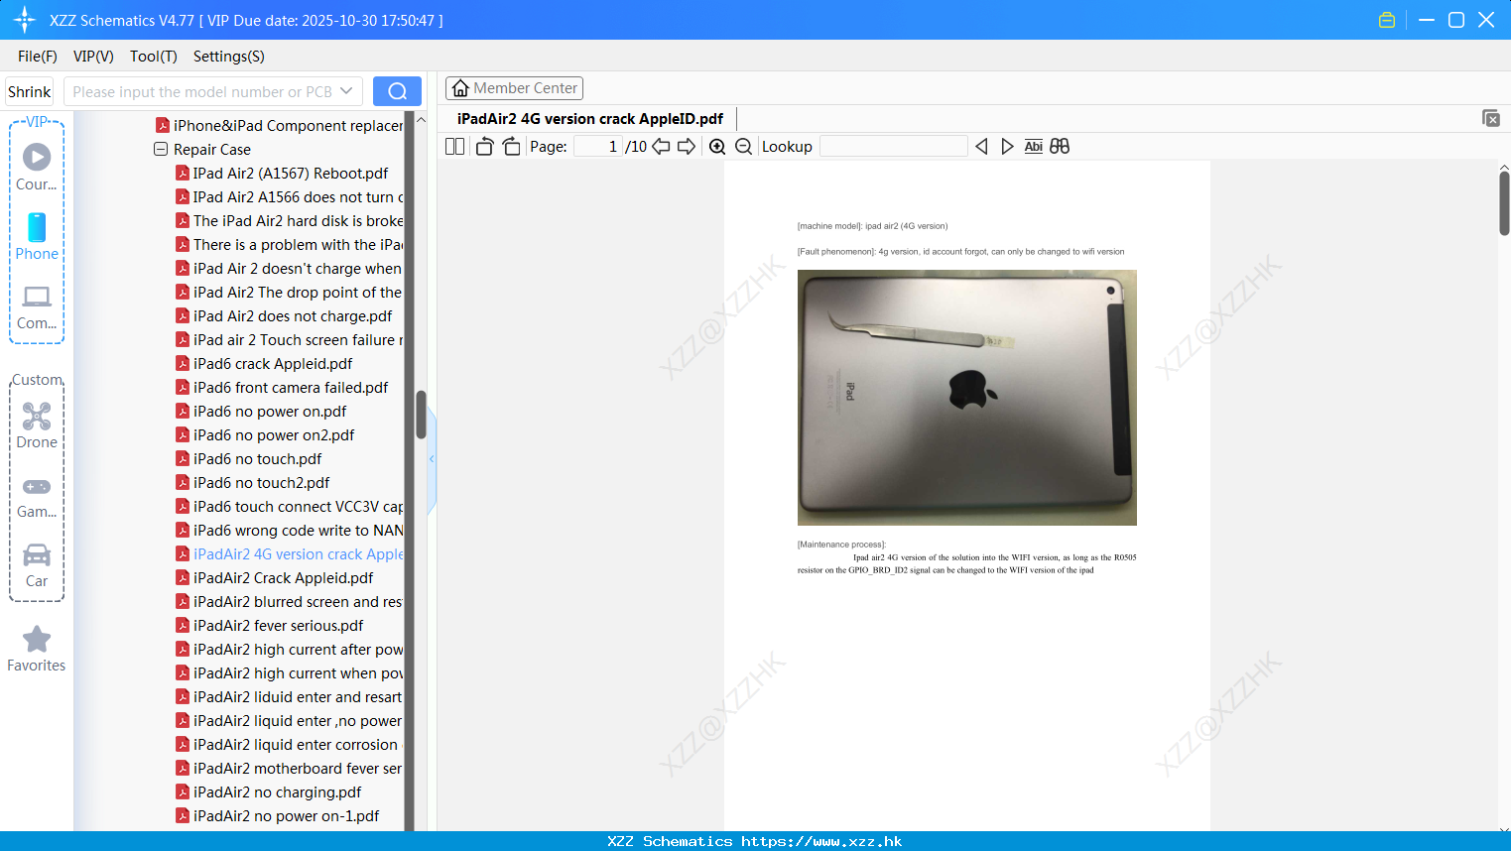The height and width of the screenshot is (851, 1511).
Task: Rotate the page counterclockwise
Action: click(484, 147)
